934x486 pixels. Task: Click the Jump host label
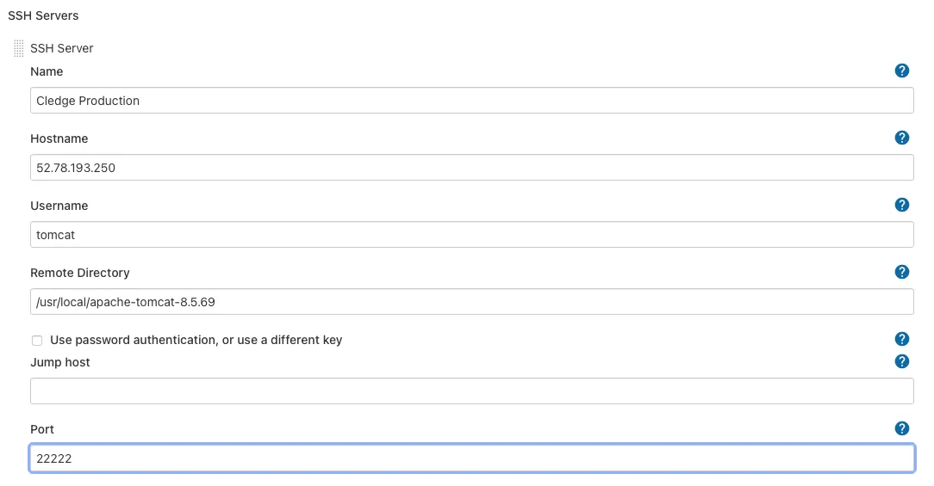[60, 362]
